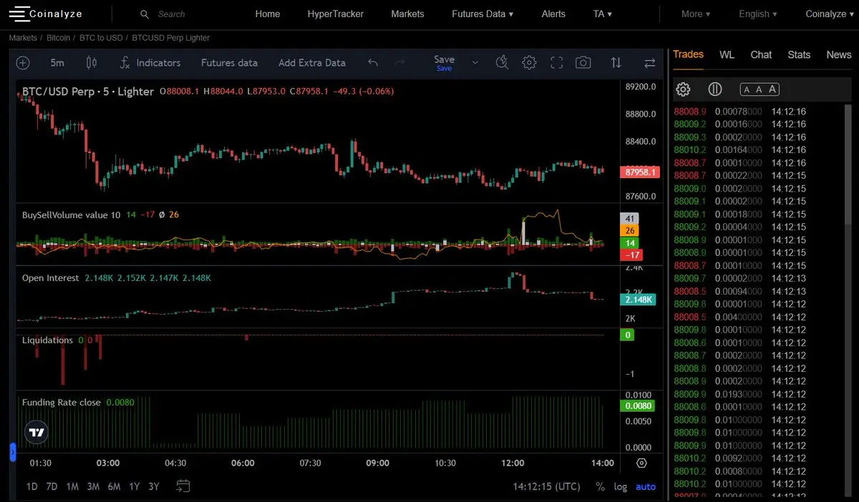Image resolution: width=859 pixels, height=502 pixels.
Task: Open the candlestick chart style selector
Action: (92, 63)
